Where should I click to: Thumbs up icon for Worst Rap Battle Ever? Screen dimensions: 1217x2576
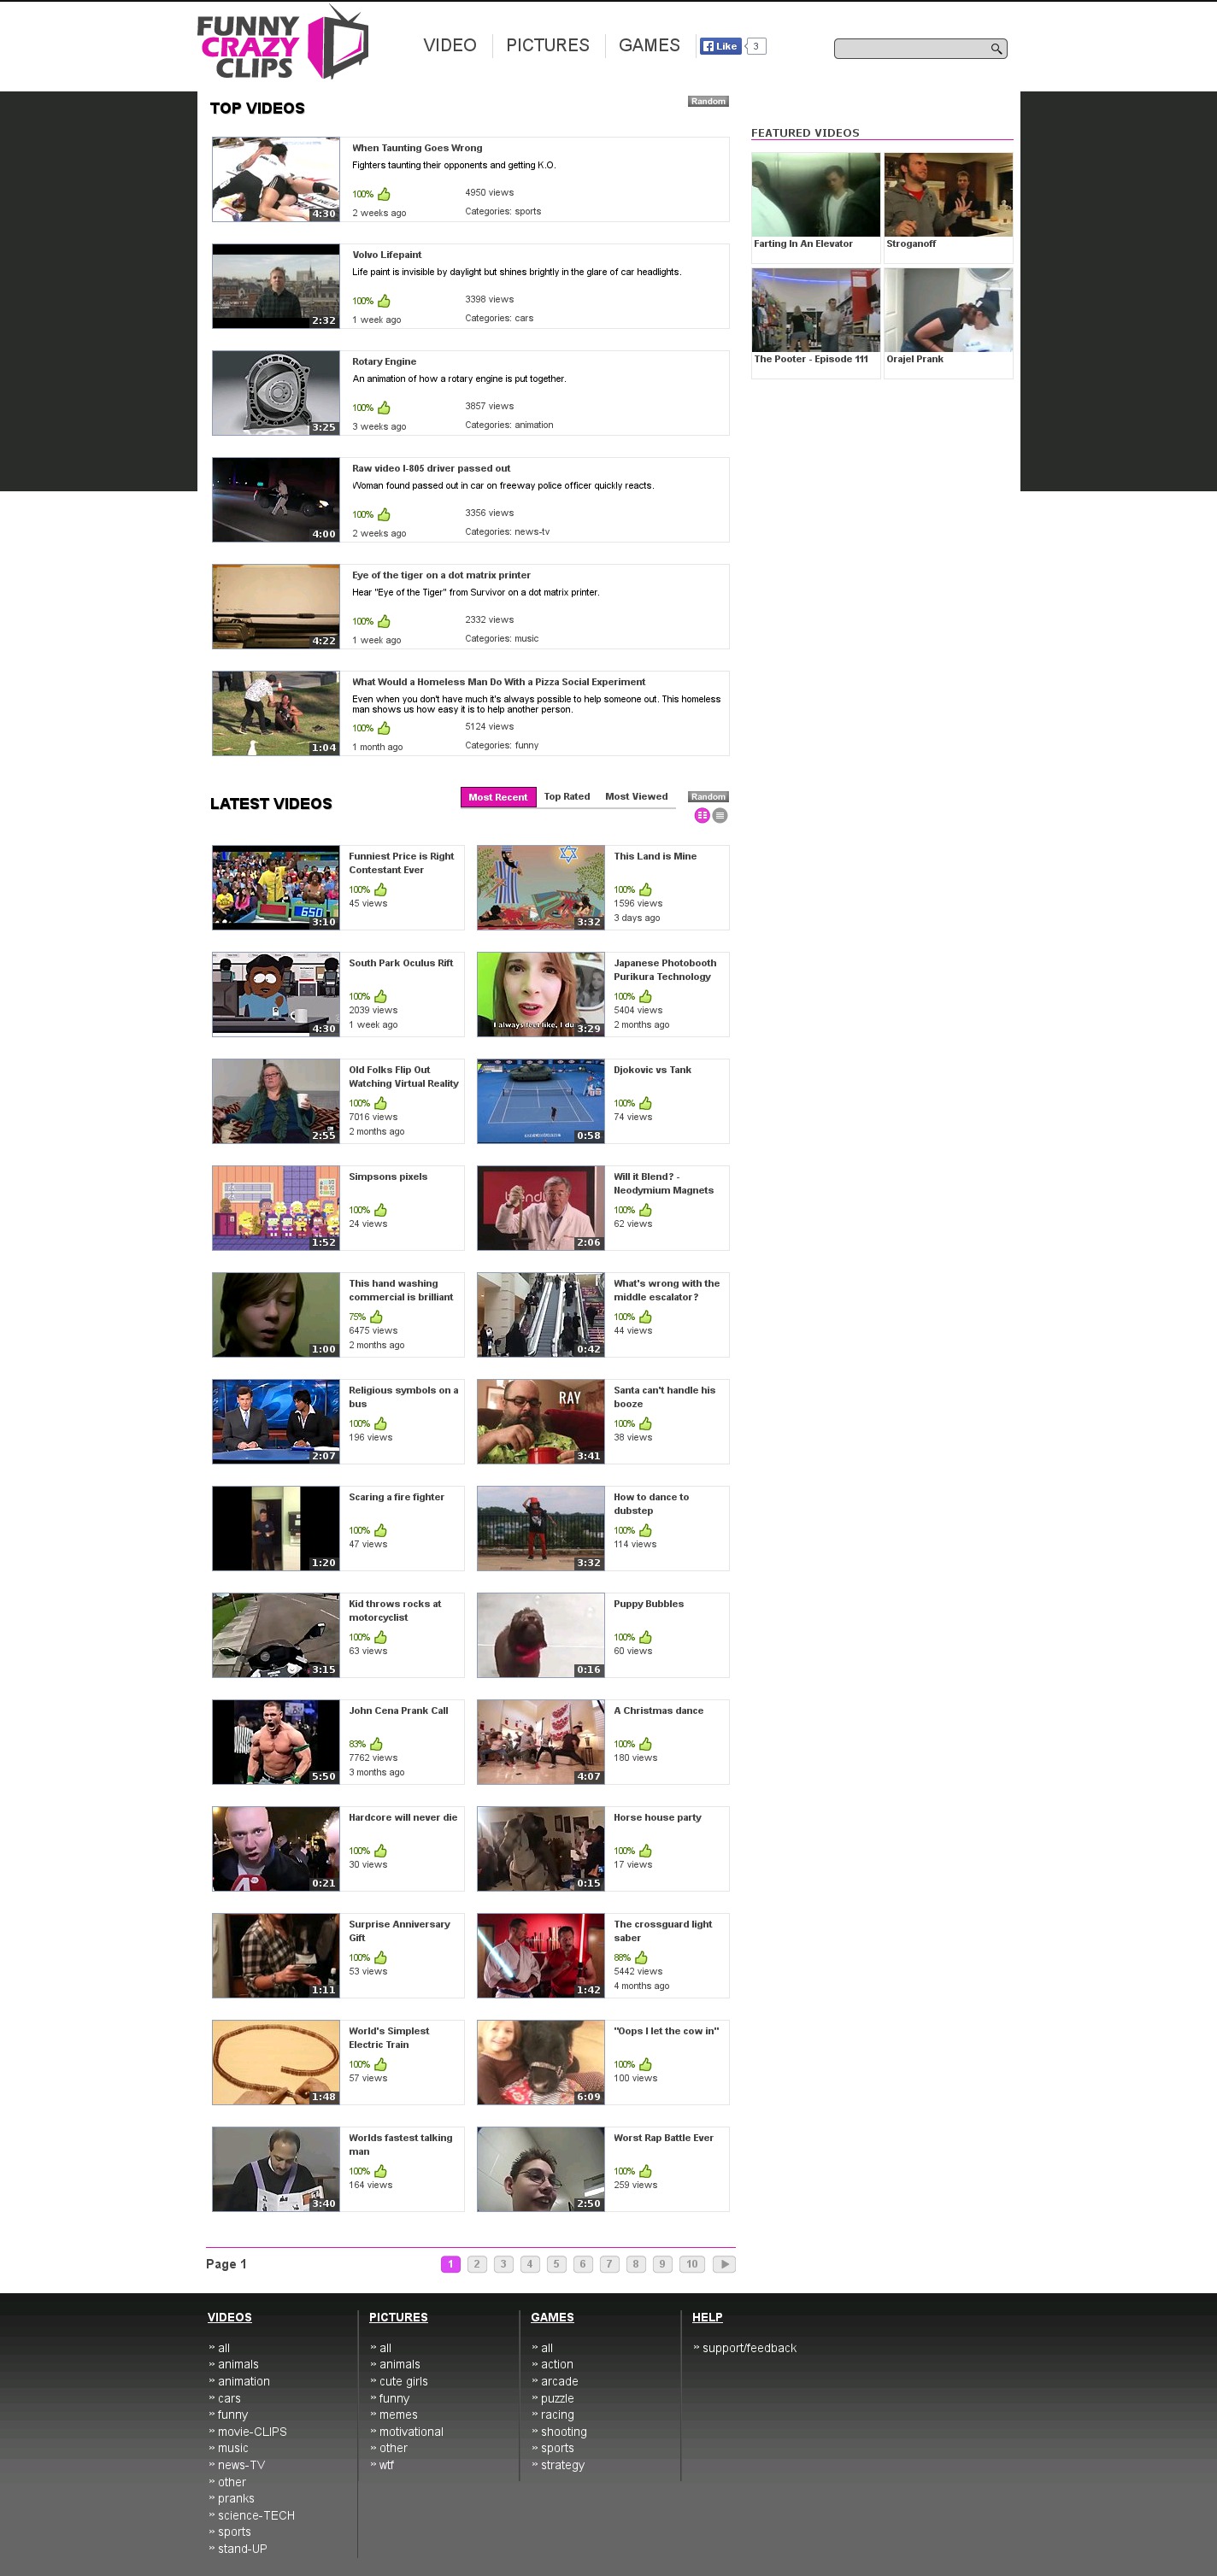coord(646,2171)
